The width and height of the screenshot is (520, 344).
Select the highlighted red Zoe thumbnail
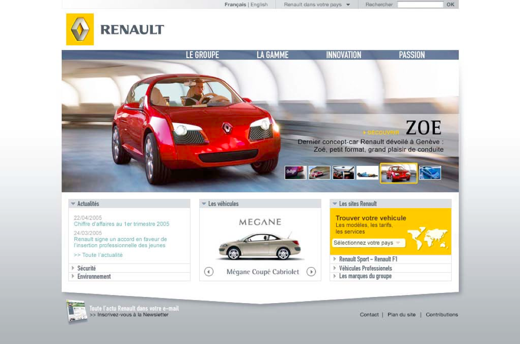[x=398, y=173]
